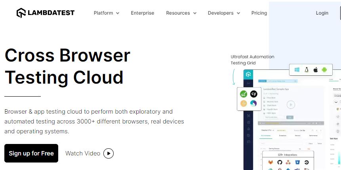Click the Windows logo icon

(x=297, y=70)
